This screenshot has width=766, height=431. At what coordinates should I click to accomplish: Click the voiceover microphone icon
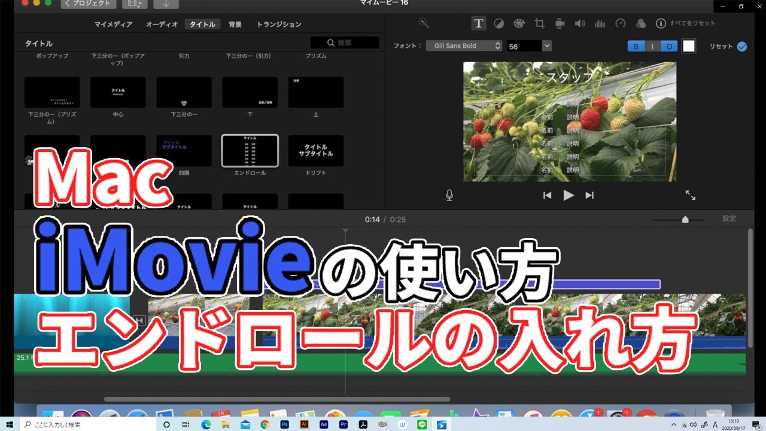449,195
